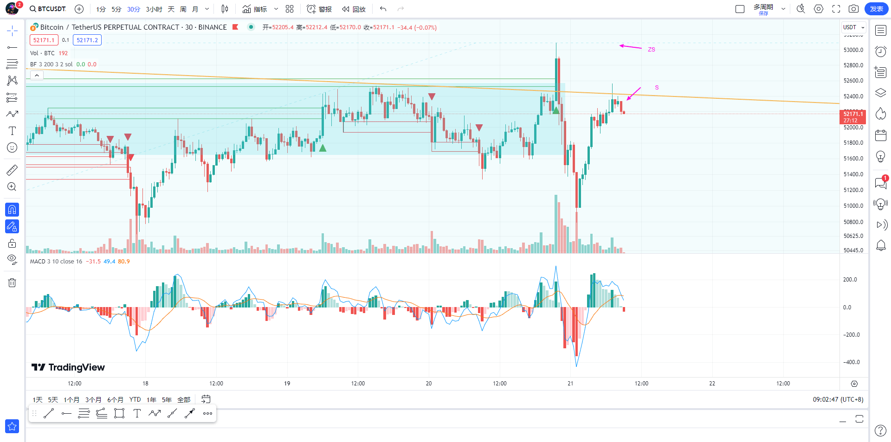
Task: Redo the chart action
Action: point(400,9)
